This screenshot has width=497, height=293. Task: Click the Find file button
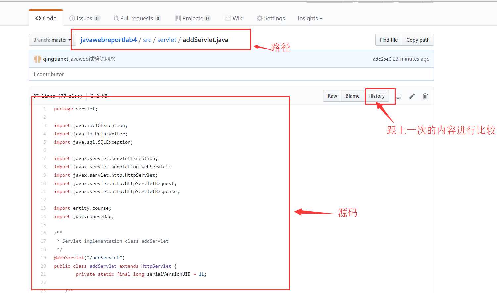click(x=389, y=40)
